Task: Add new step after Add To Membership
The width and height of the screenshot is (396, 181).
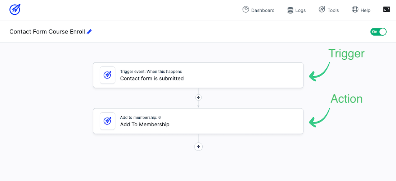Action: (198, 146)
